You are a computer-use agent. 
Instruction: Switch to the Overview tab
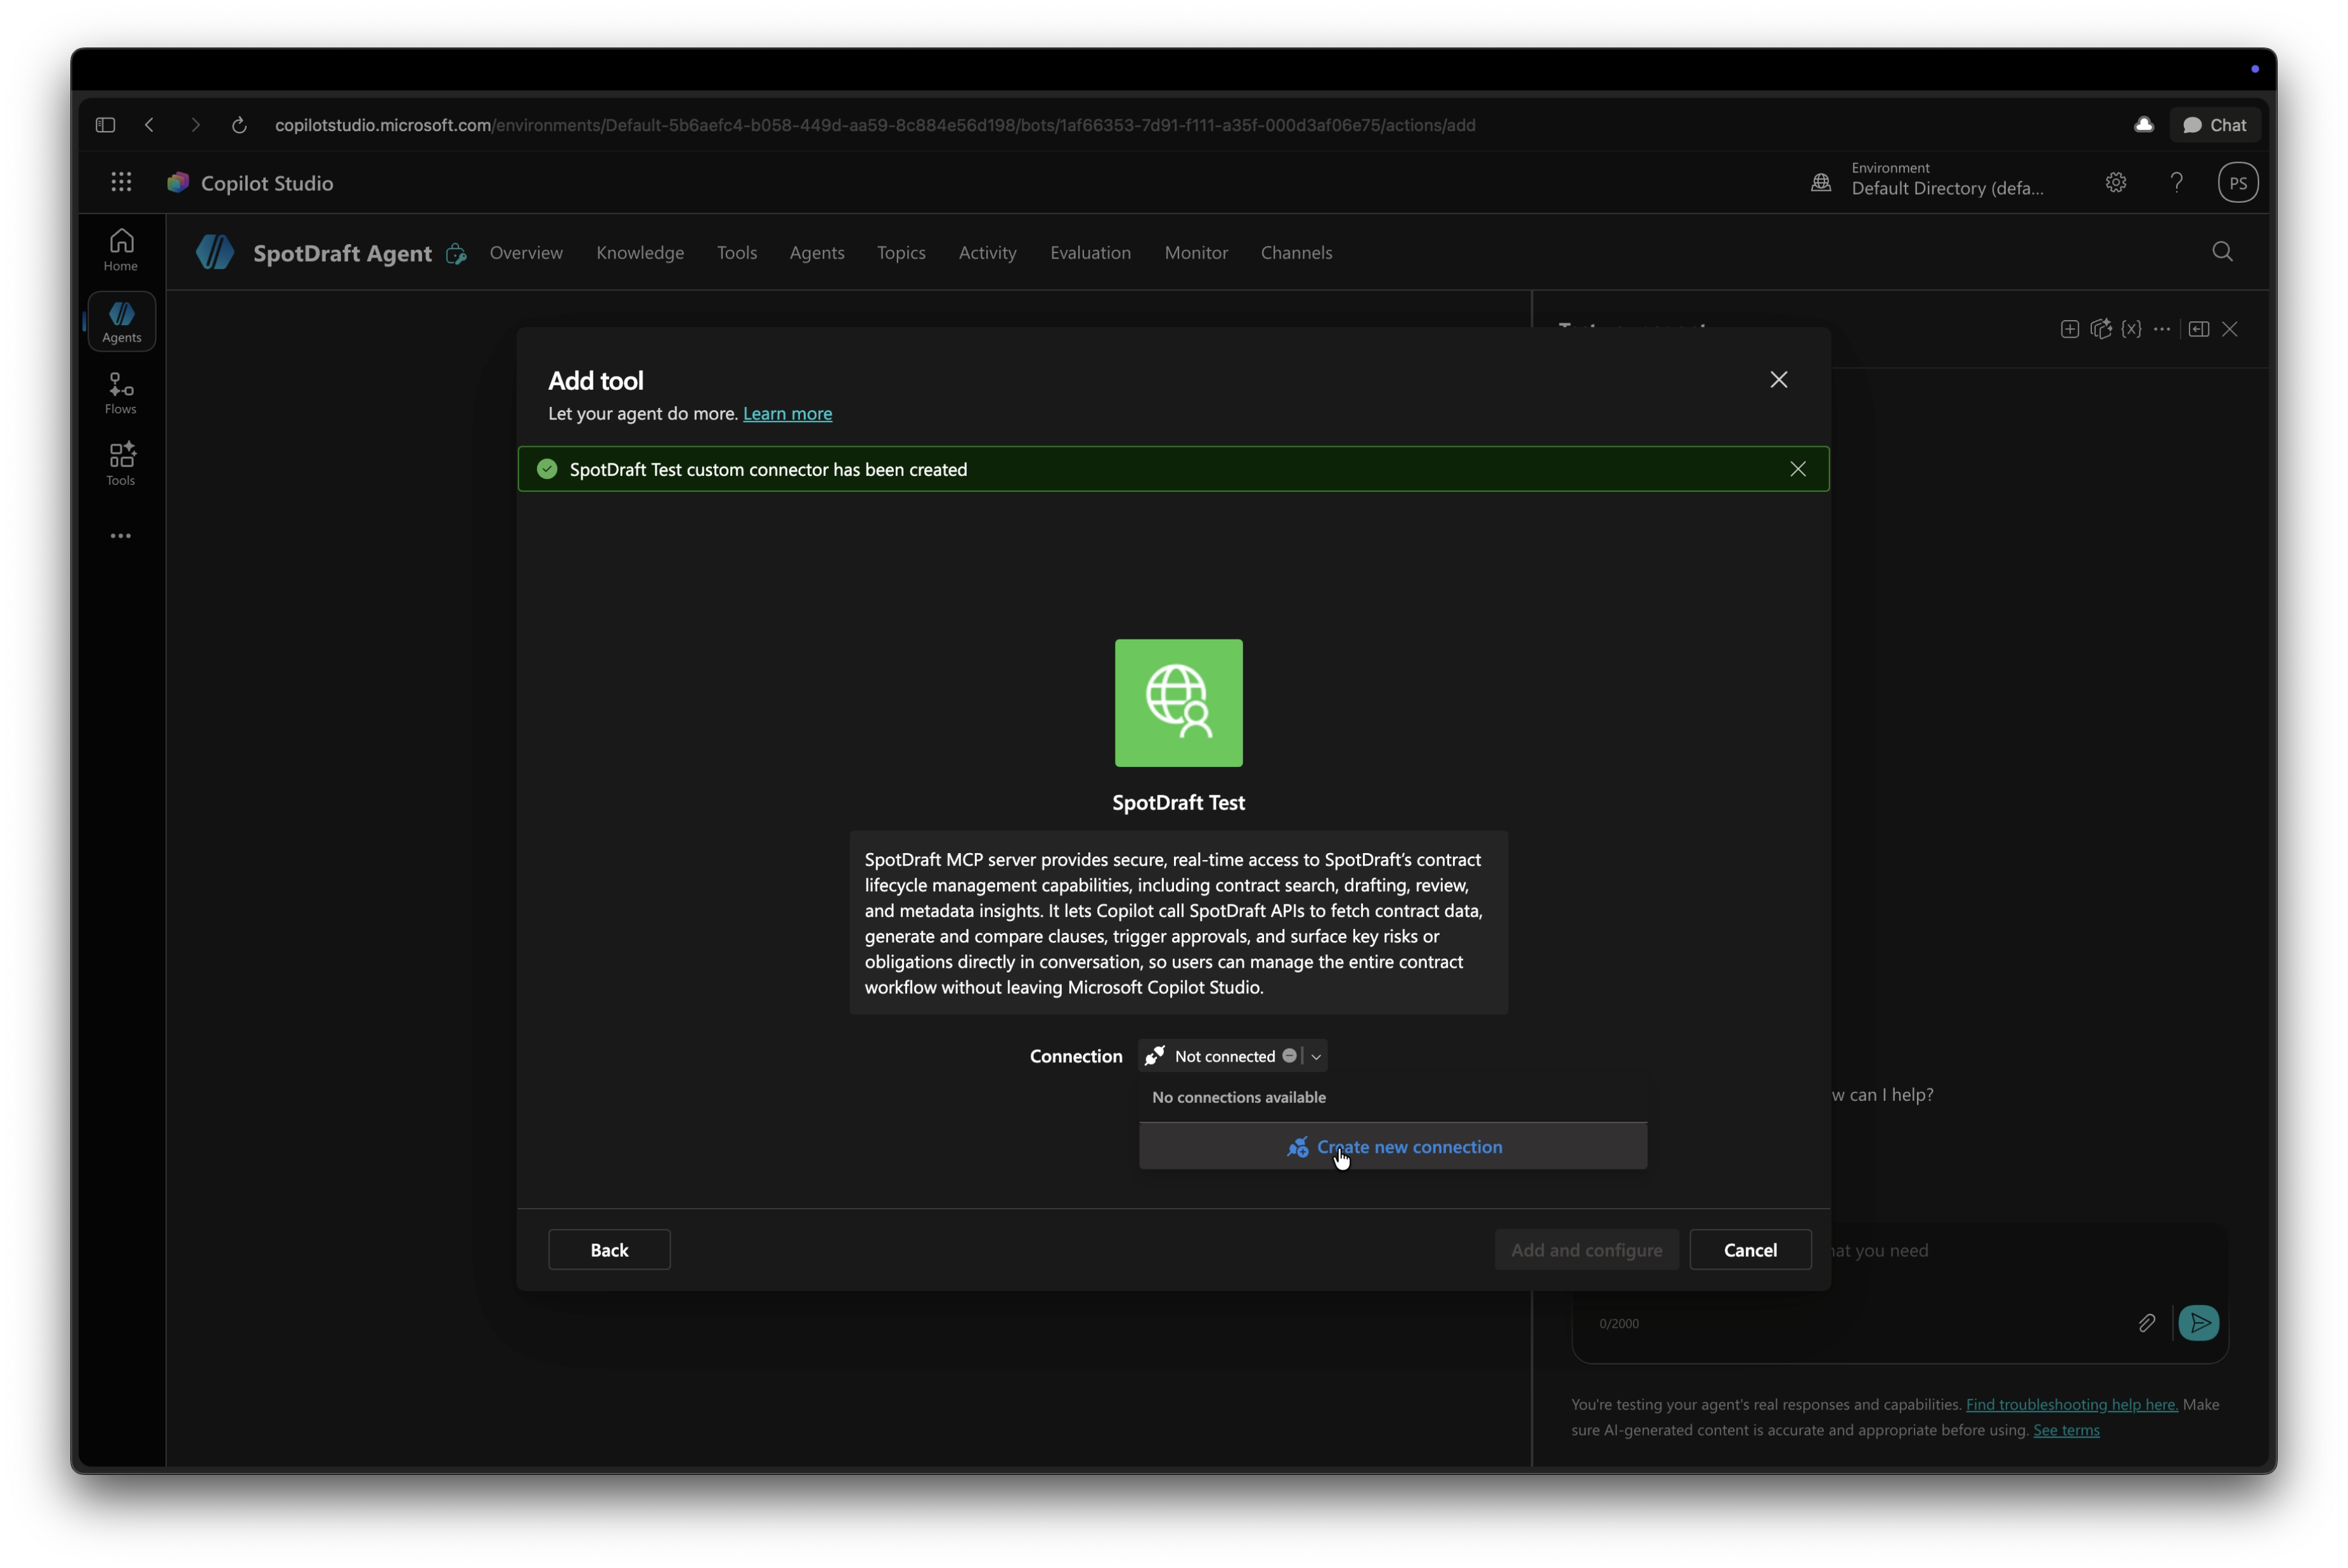click(x=526, y=253)
